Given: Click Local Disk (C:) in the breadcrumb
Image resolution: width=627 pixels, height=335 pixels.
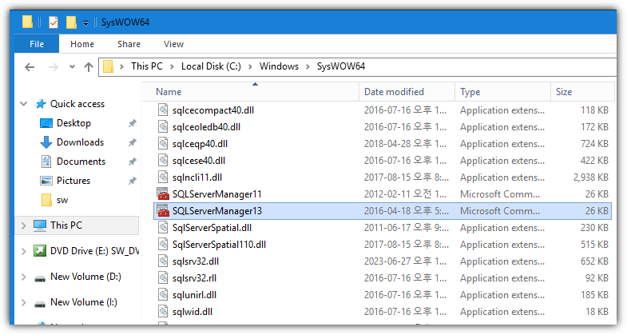Looking at the screenshot, I should point(211,66).
